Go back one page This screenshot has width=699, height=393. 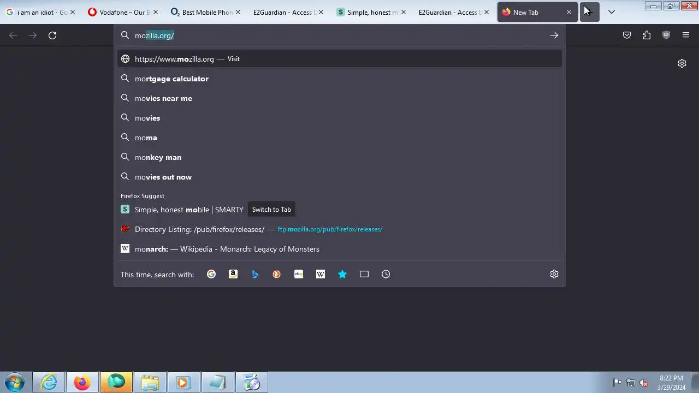click(13, 35)
